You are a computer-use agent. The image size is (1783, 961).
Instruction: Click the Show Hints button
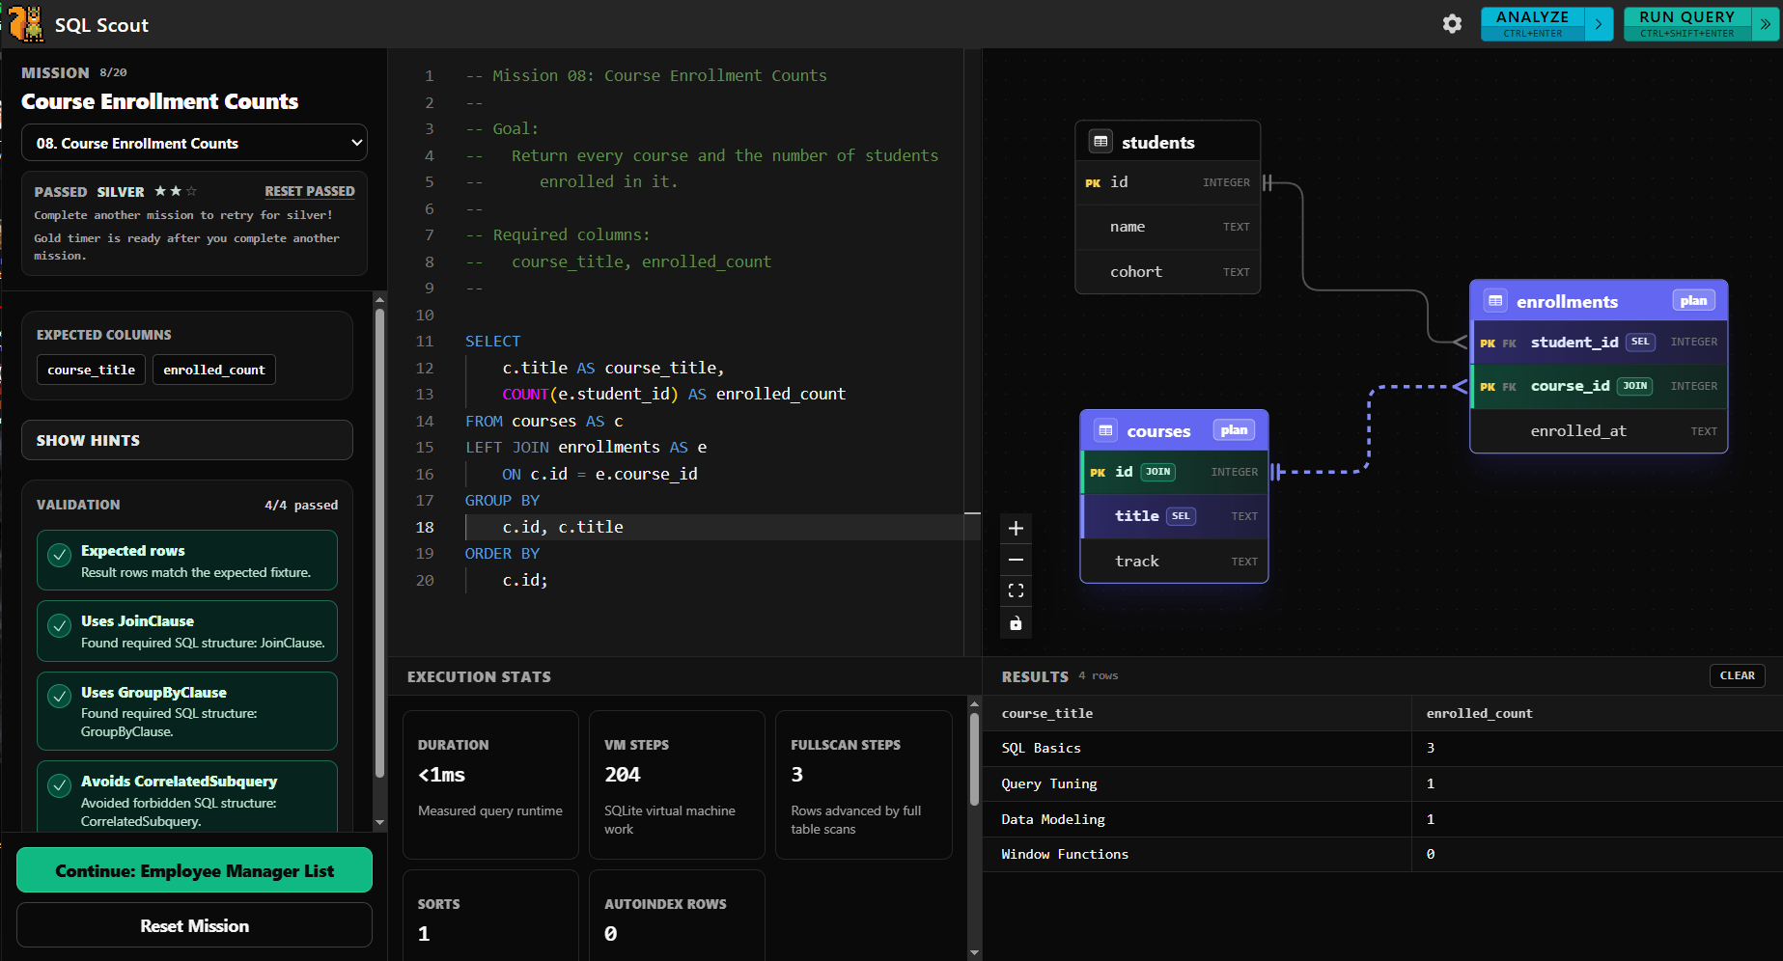click(x=187, y=440)
